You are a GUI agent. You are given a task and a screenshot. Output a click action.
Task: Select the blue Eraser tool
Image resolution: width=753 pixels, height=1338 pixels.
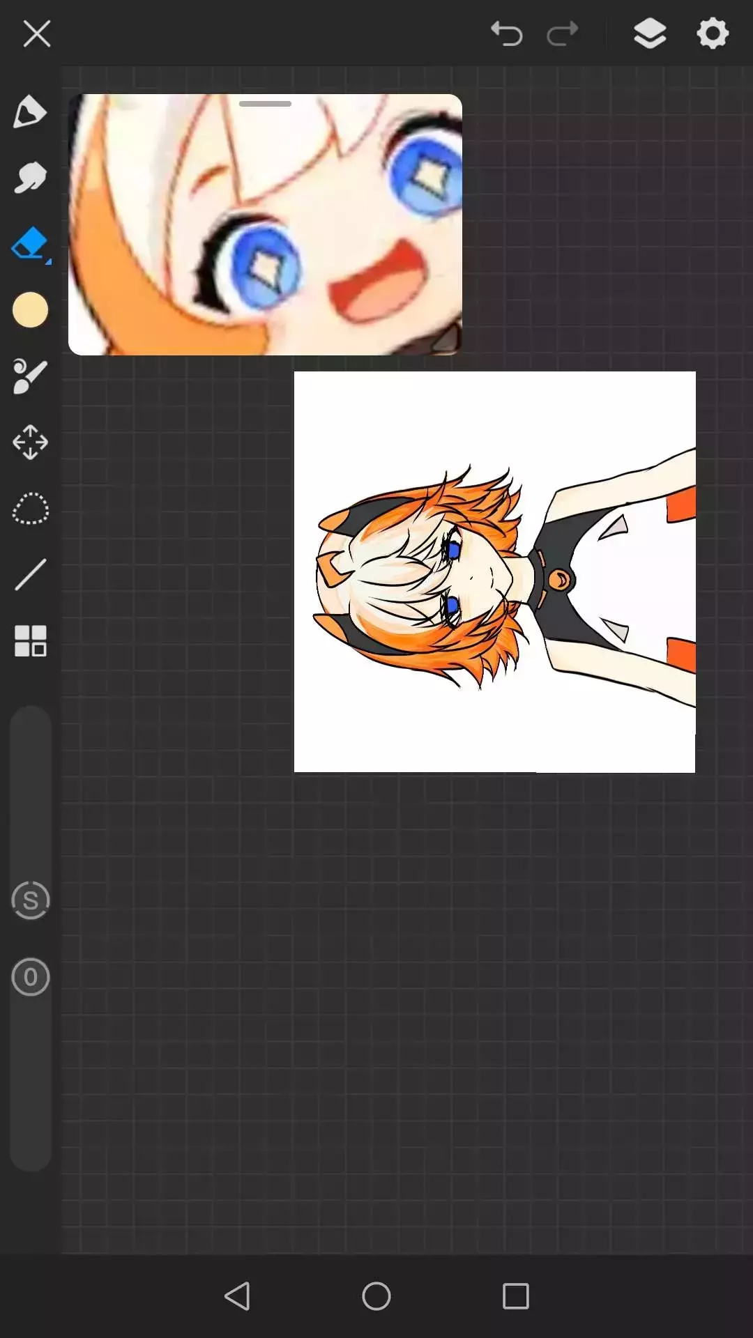(30, 244)
